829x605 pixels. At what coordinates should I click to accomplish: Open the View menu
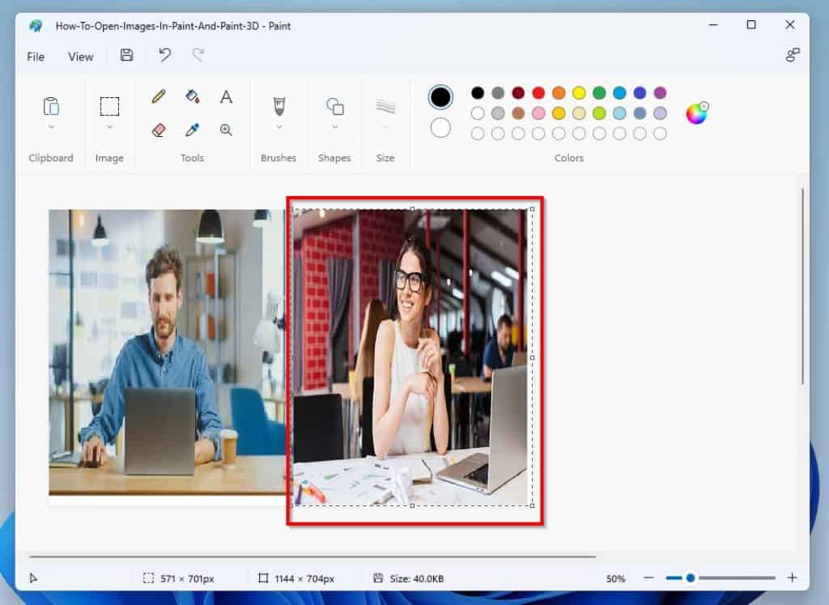(80, 57)
